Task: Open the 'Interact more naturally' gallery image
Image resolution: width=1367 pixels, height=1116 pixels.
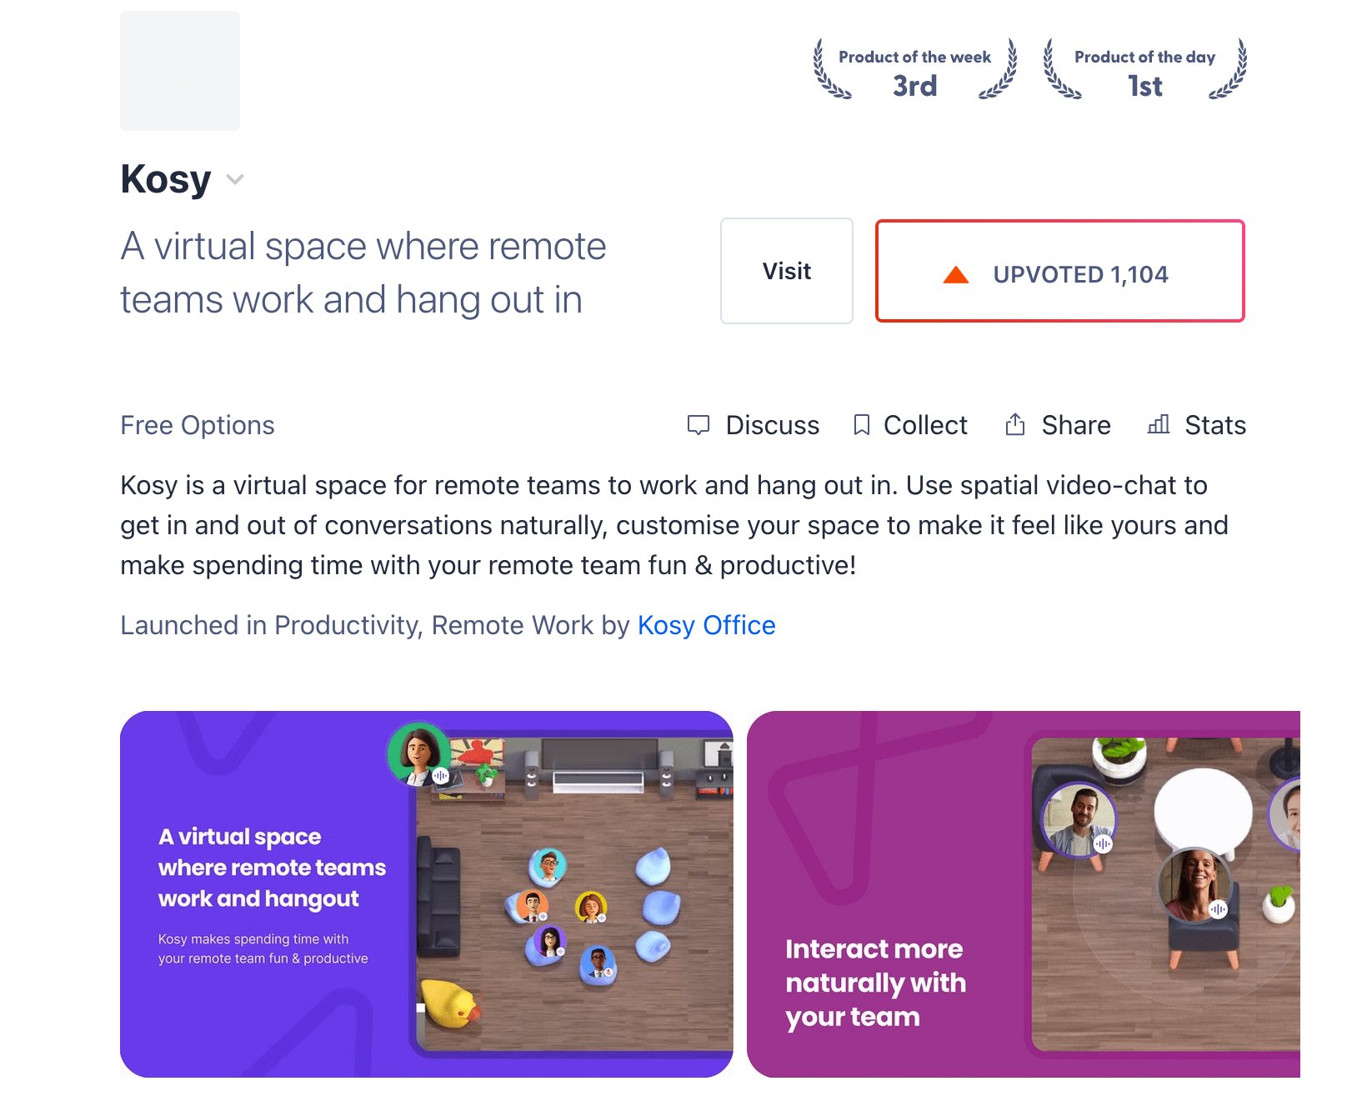Action: 1024,894
